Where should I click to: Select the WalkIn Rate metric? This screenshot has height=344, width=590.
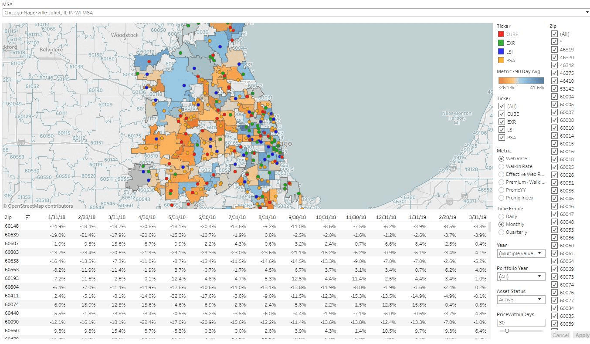(x=501, y=166)
